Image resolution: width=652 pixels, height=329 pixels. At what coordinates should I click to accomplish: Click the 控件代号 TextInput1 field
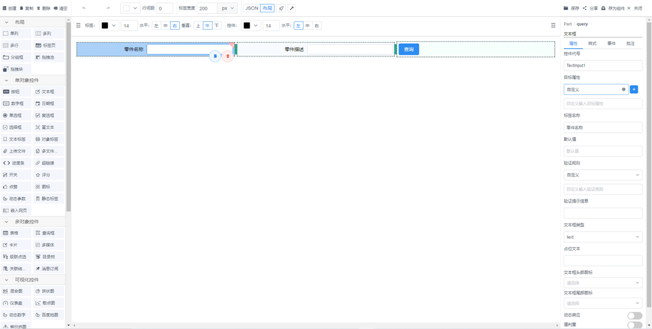point(603,65)
